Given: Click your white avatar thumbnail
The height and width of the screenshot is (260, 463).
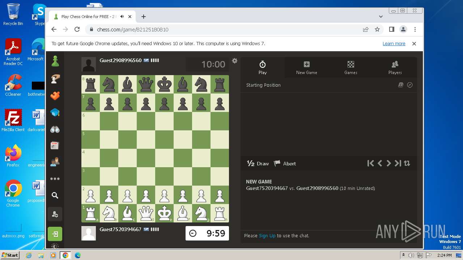Looking at the screenshot, I should [x=89, y=233].
